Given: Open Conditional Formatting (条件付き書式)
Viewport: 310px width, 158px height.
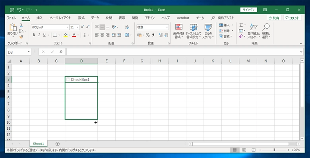Looking at the screenshot, I should tap(179, 31).
